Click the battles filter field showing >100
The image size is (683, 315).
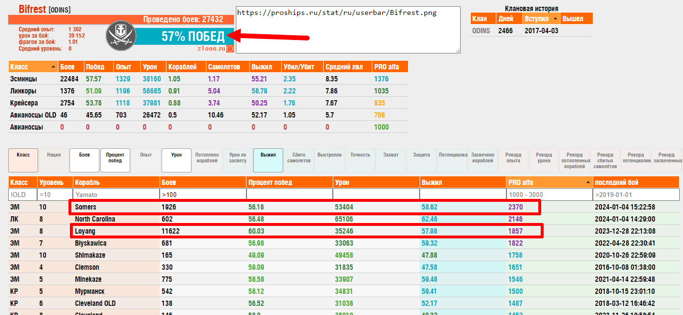point(203,195)
